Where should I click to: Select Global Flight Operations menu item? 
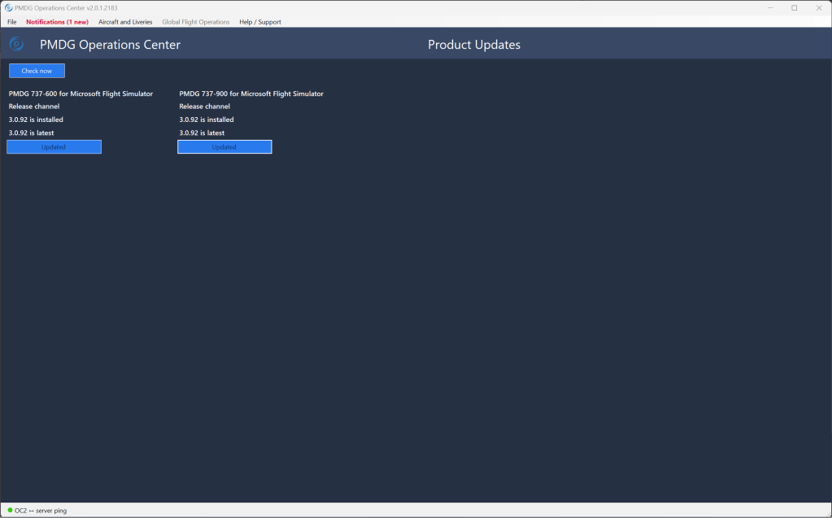click(x=195, y=22)
